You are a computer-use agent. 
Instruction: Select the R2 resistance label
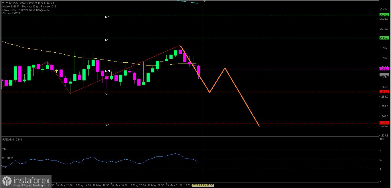(x=107, y=17)
